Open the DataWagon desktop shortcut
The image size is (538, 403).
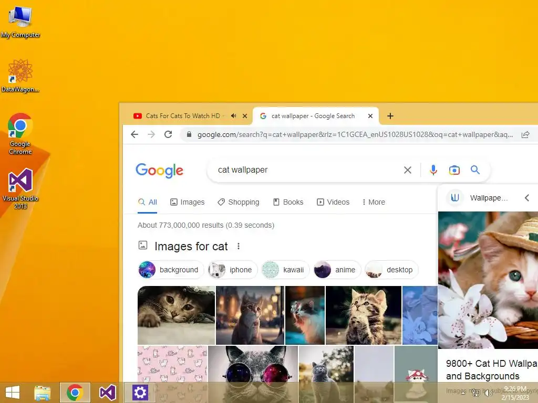point(20,76)
